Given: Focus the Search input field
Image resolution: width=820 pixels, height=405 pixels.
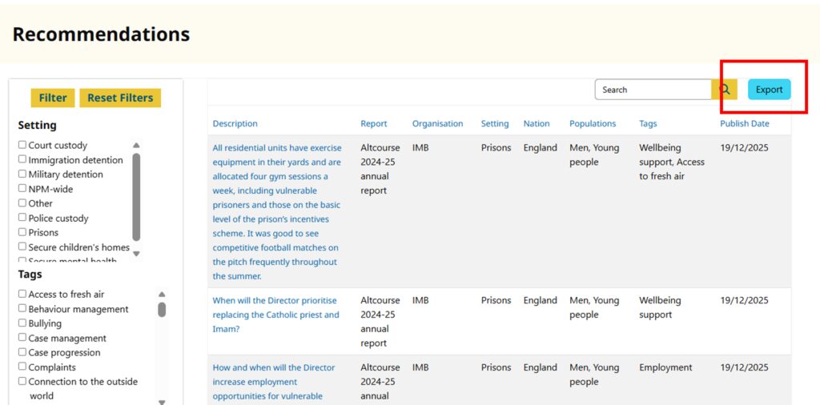Looking at the screenshot, I should (652, 90).
